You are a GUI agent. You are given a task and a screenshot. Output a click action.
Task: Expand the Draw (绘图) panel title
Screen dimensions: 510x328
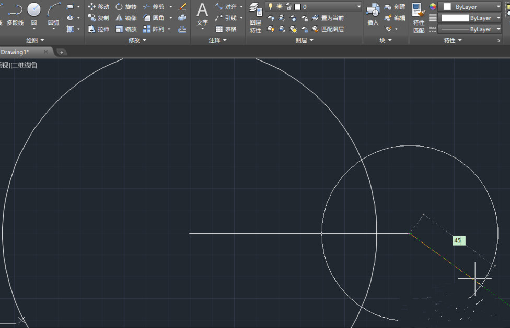coord(35,40)
